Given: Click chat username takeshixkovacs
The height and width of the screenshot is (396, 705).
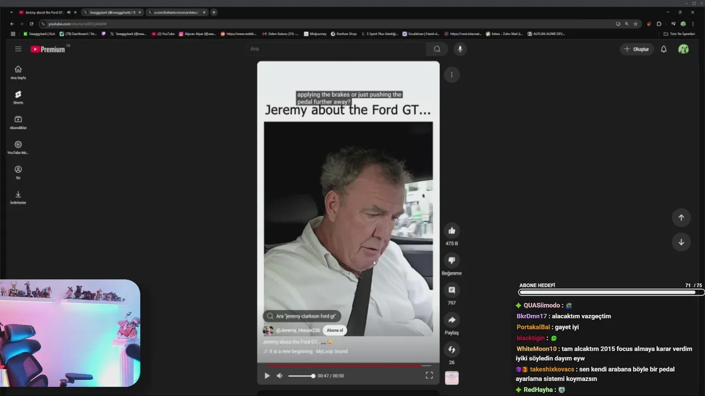Looking at the screenshot, I should coord(552,370).
